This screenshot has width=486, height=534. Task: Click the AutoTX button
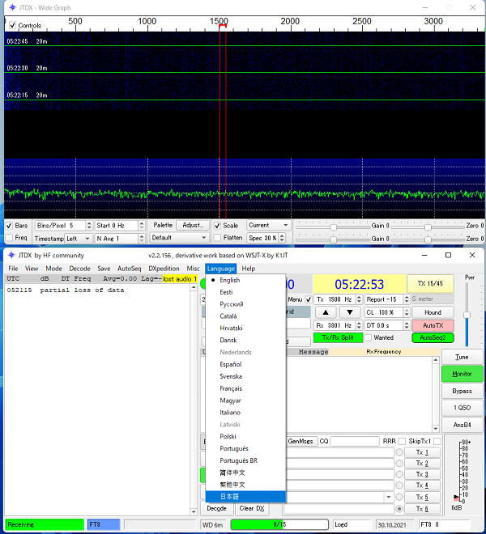(433, 325)
